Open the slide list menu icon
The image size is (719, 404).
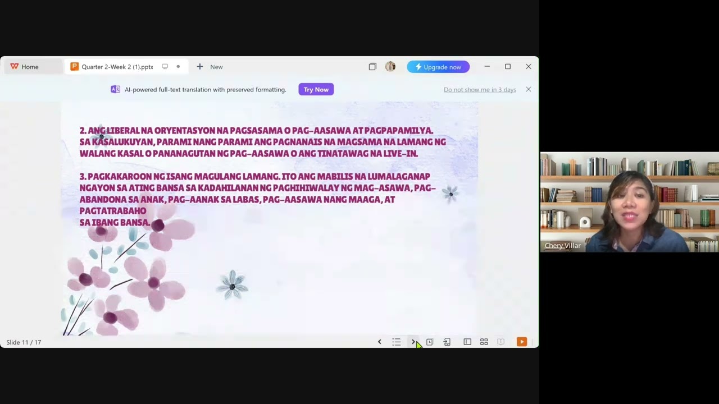click(x=396, y=342)
